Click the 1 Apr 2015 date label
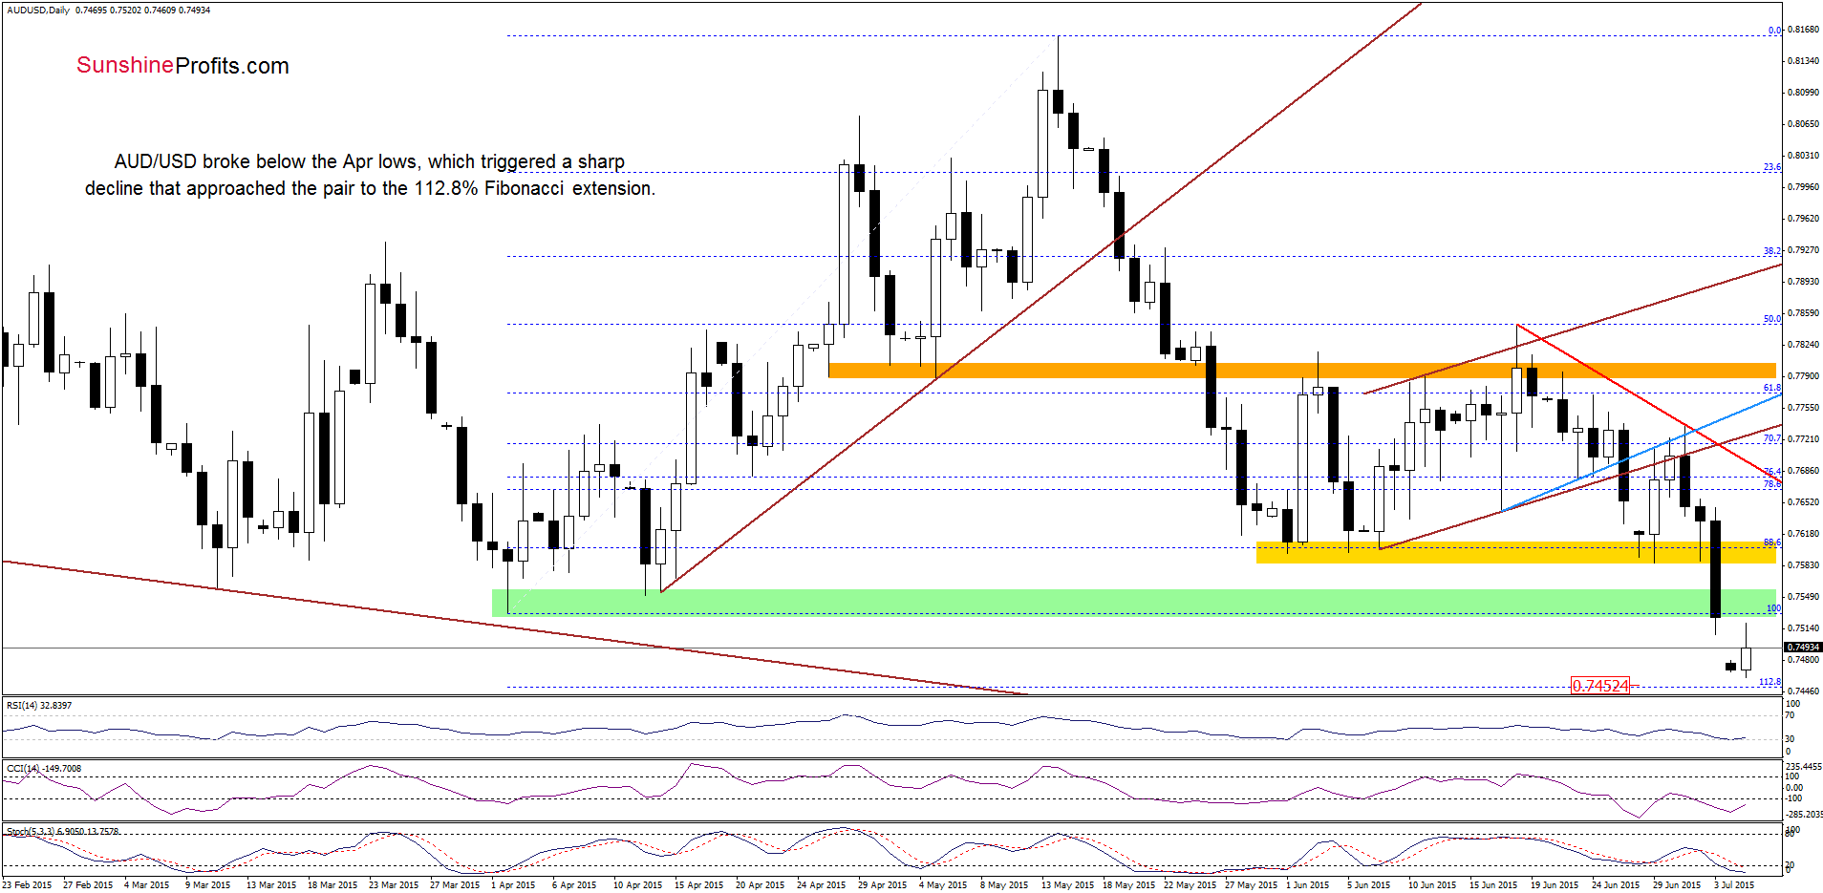 (513, 884)
